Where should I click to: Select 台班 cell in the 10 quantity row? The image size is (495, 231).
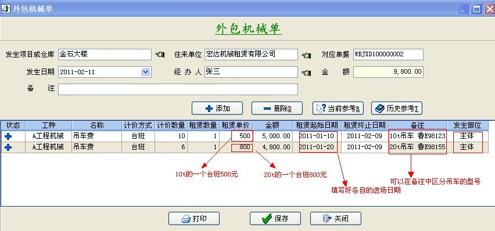point(139,136)
